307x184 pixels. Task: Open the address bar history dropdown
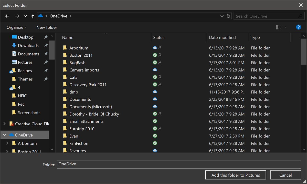222,16
